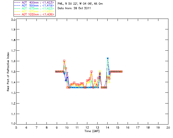
Task: Click the 11 x-axis tick label
Action: click(x=77, y=127)
